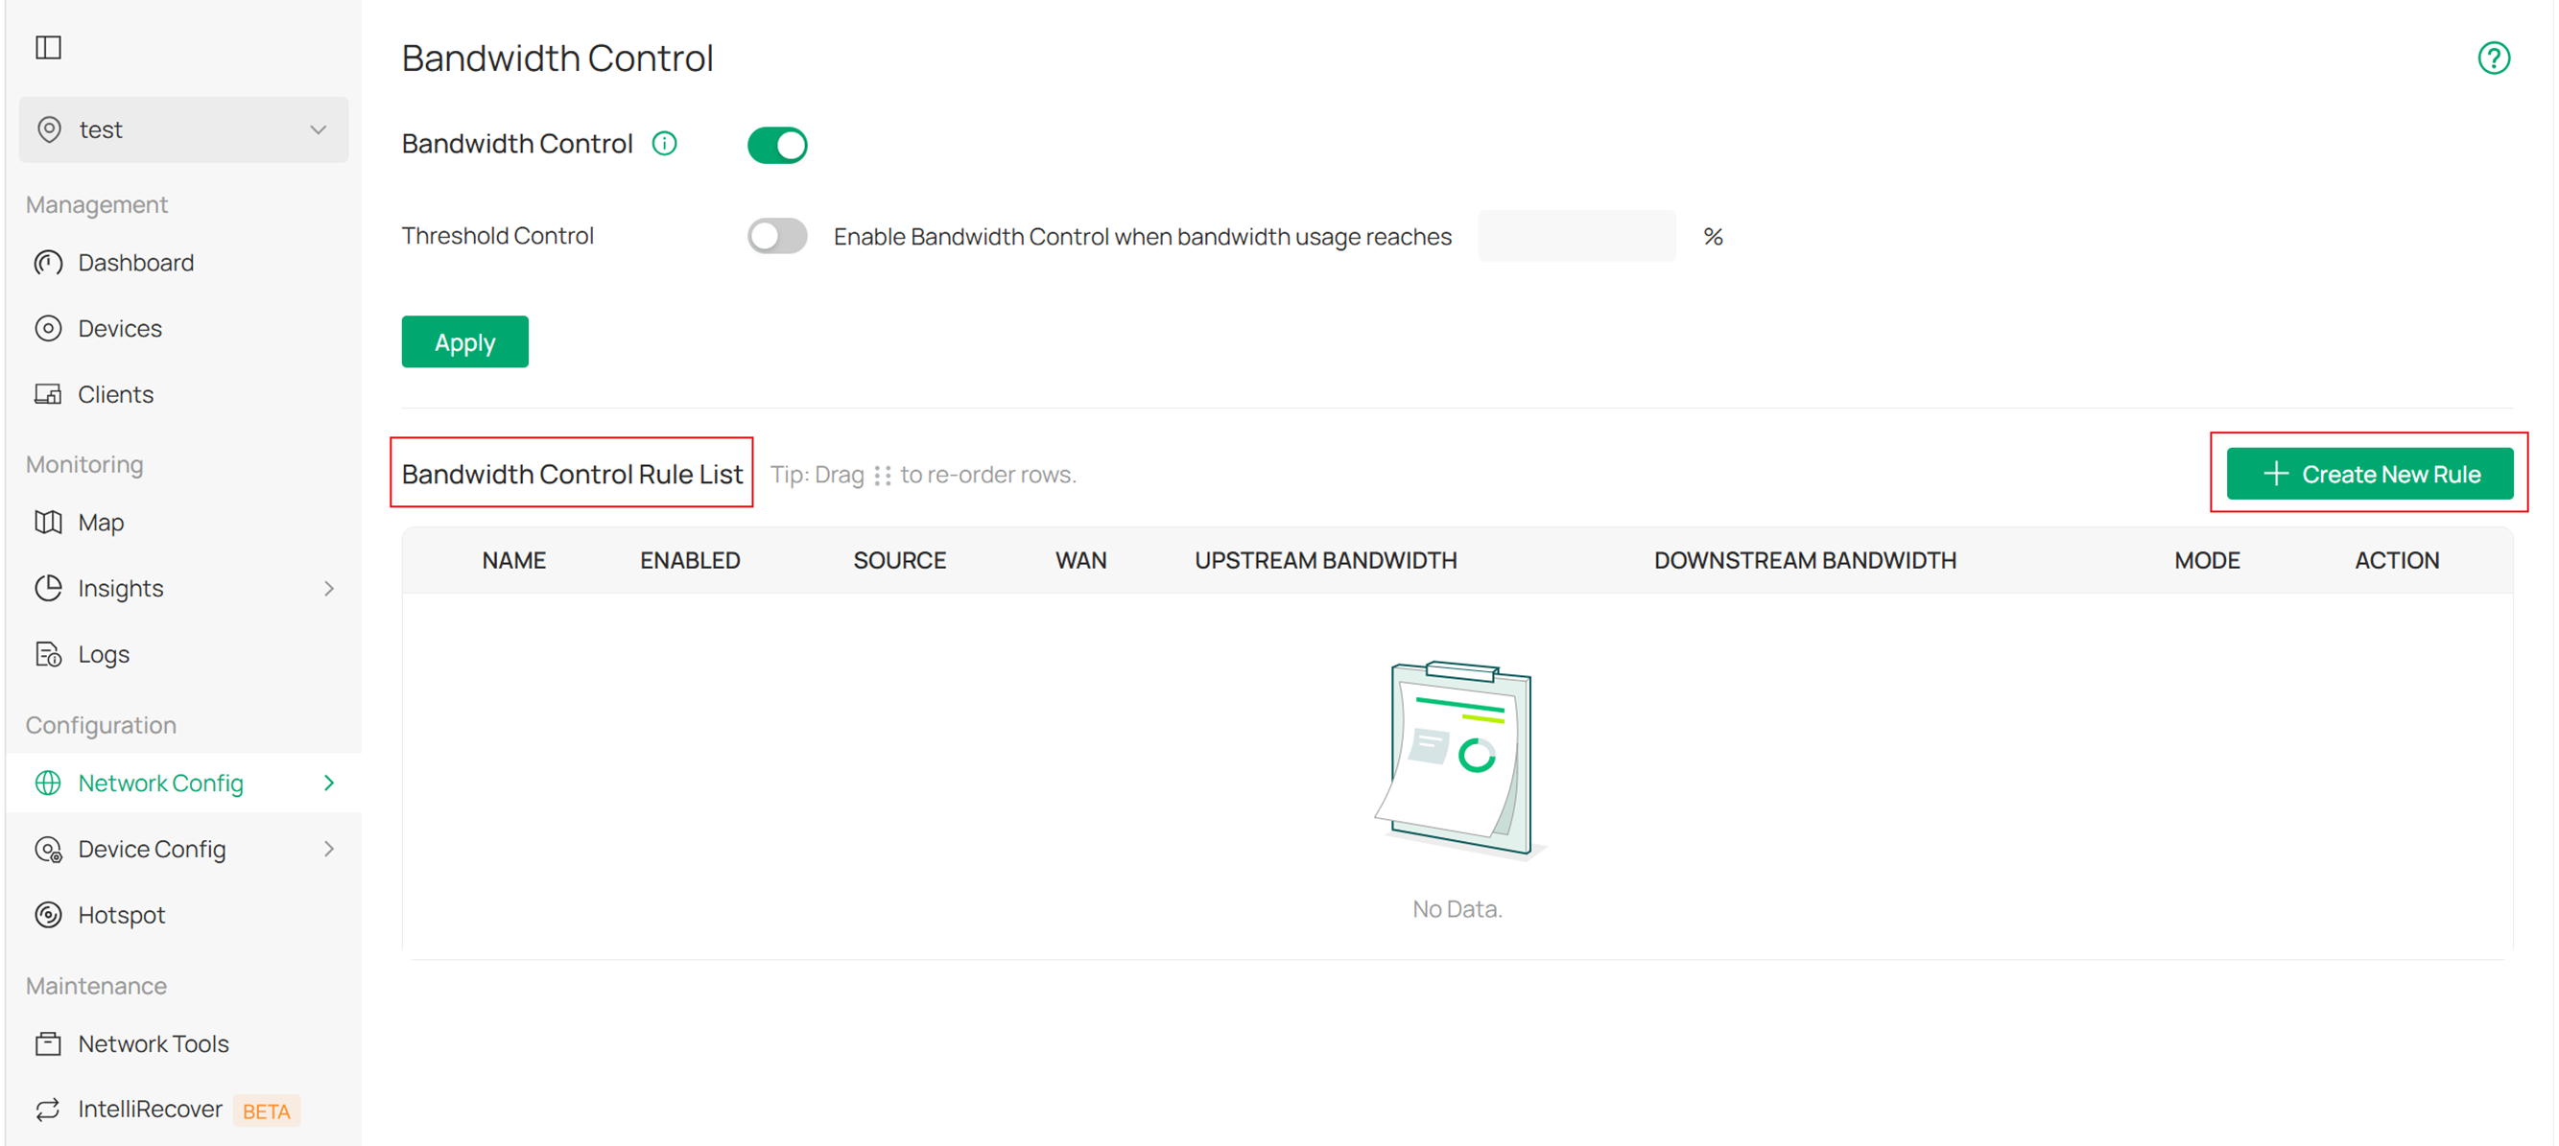
Task: Select Devices in the sidebar
Action: (120, 328)
